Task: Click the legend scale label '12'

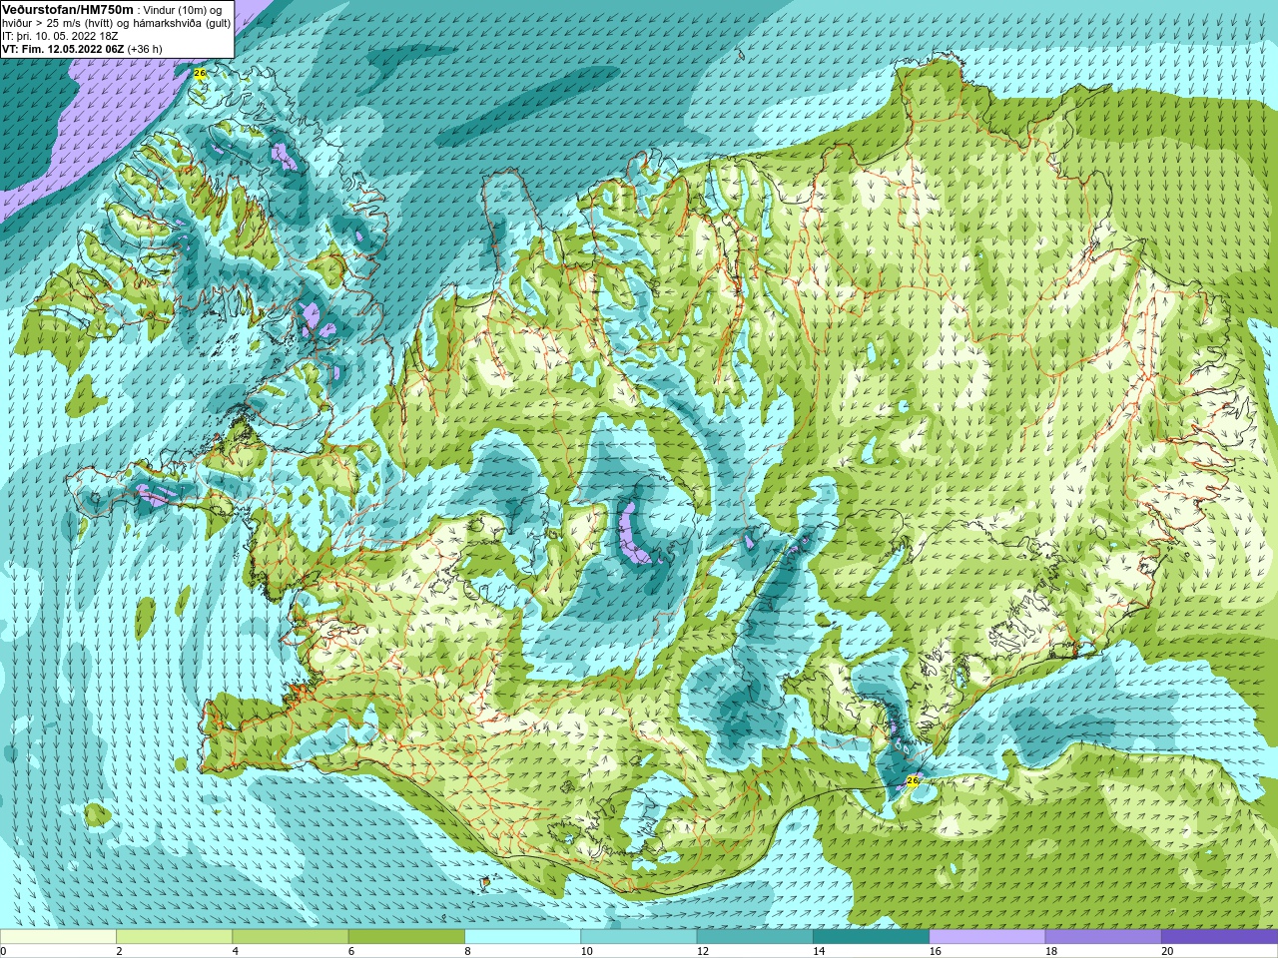Action: [703, 951]
